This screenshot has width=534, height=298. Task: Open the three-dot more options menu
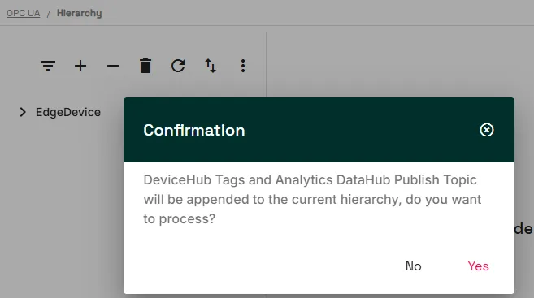pos(243,66)
